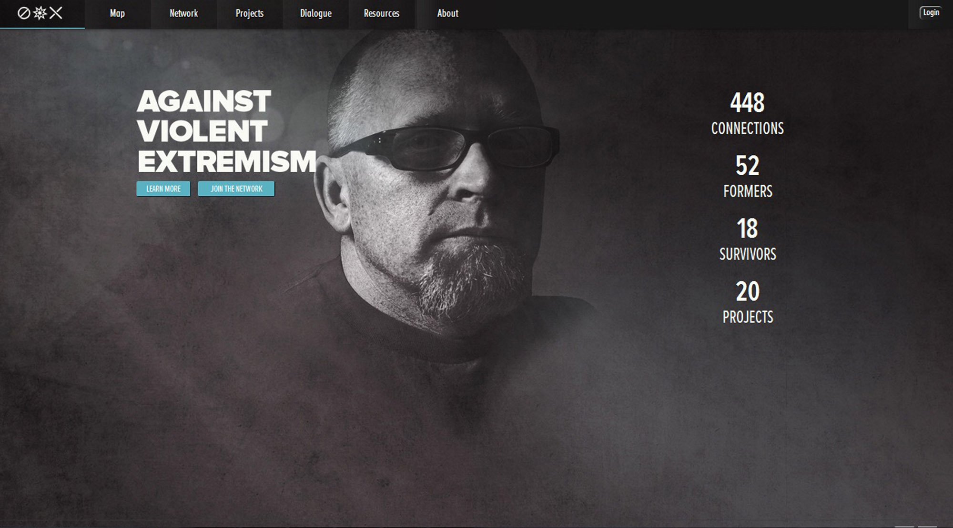View the 52 Formers statistic
Screen dimensions: 953x528
pos(748,177)
